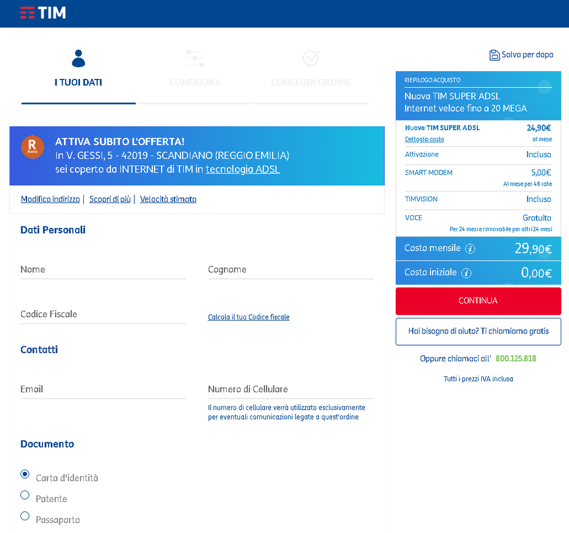Select Patente radio button
The image size is (569, 533).
click(25, 495)
